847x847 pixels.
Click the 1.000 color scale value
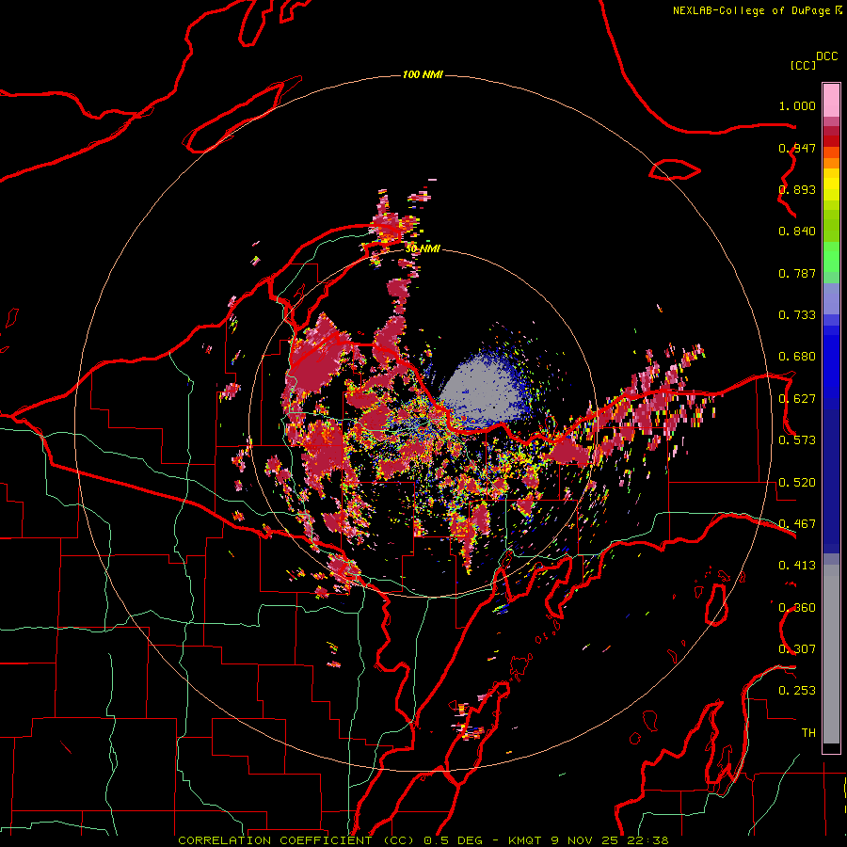pyautogui.click(x=797, y=106)
